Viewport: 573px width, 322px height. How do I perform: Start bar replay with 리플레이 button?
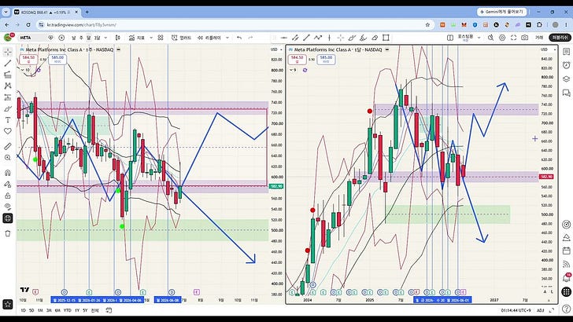(209, 38)
